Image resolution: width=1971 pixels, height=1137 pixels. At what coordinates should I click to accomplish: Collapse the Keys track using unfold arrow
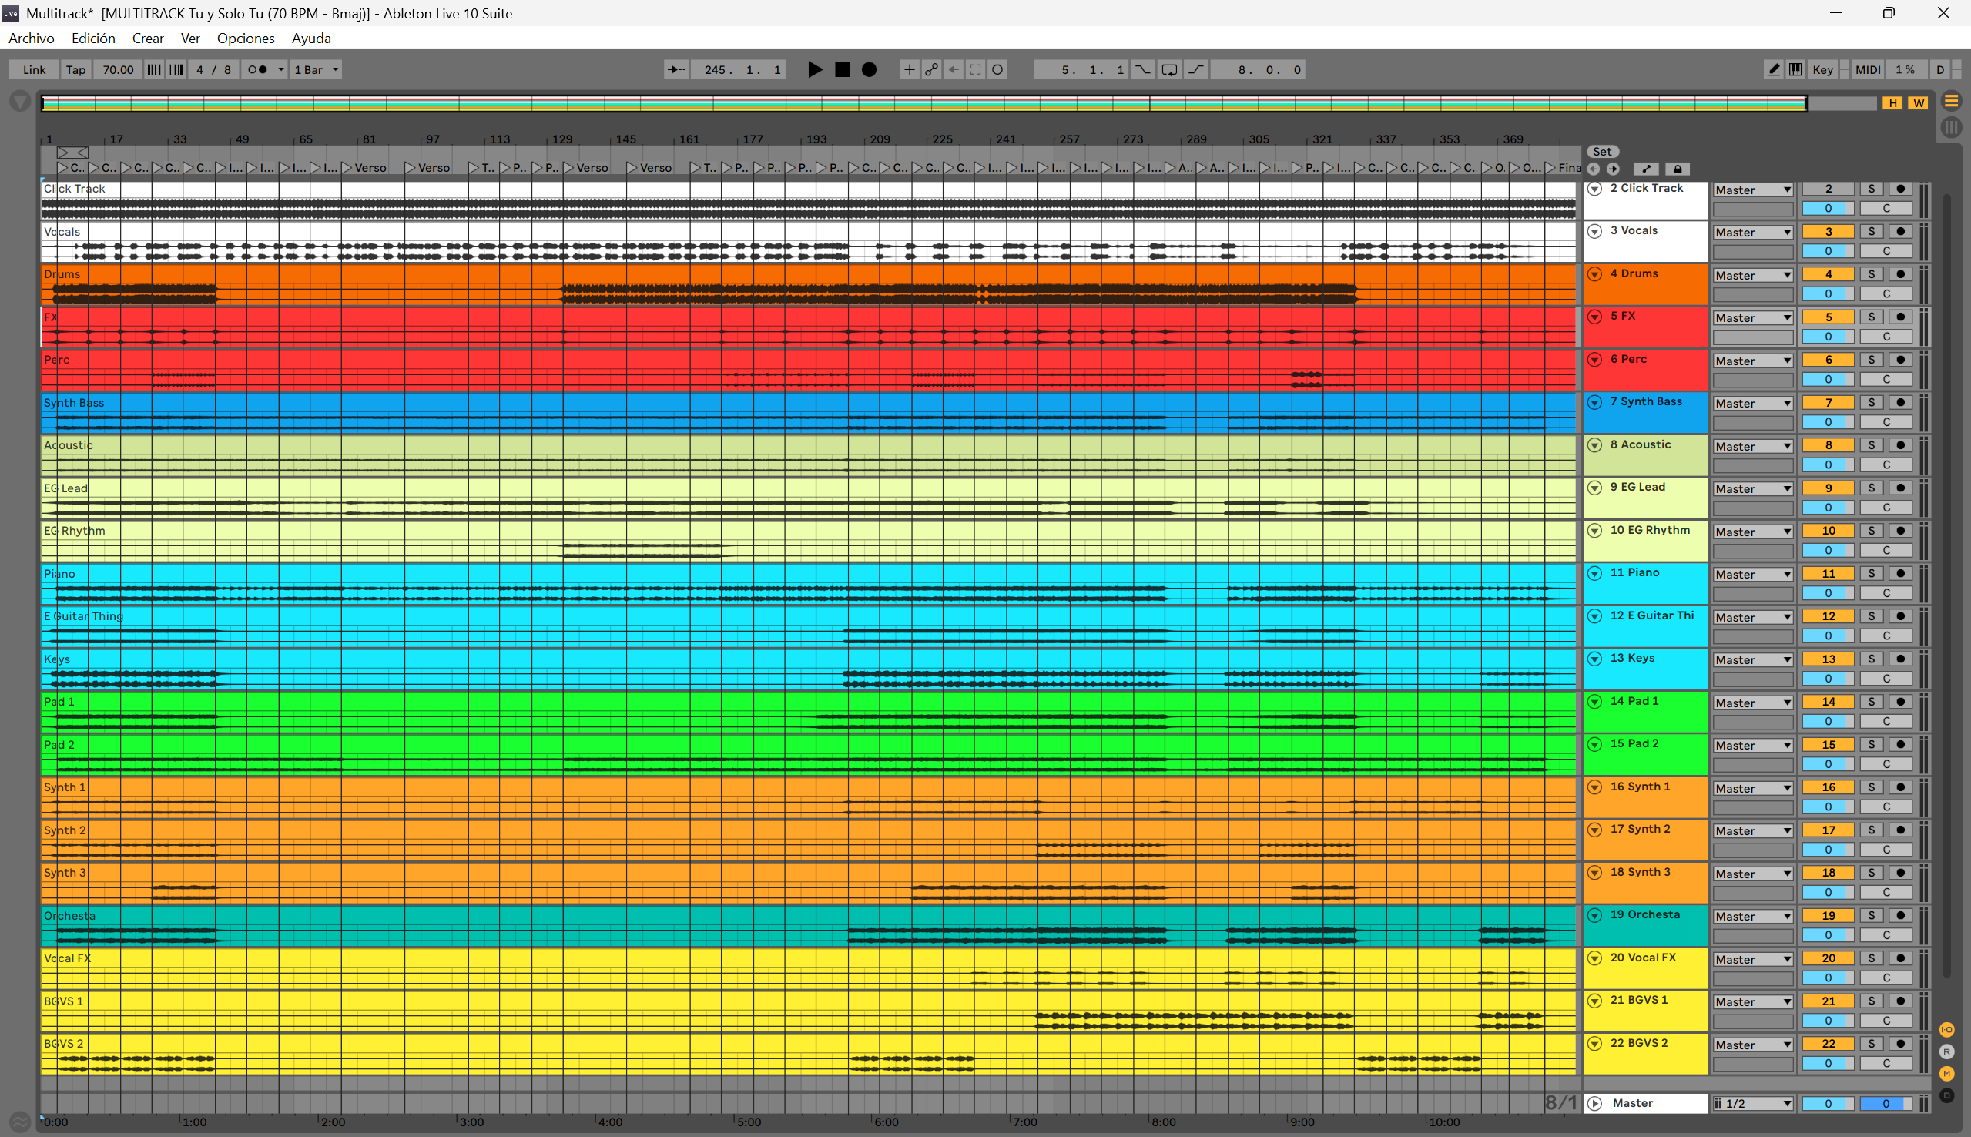(x=1595, y=659)
